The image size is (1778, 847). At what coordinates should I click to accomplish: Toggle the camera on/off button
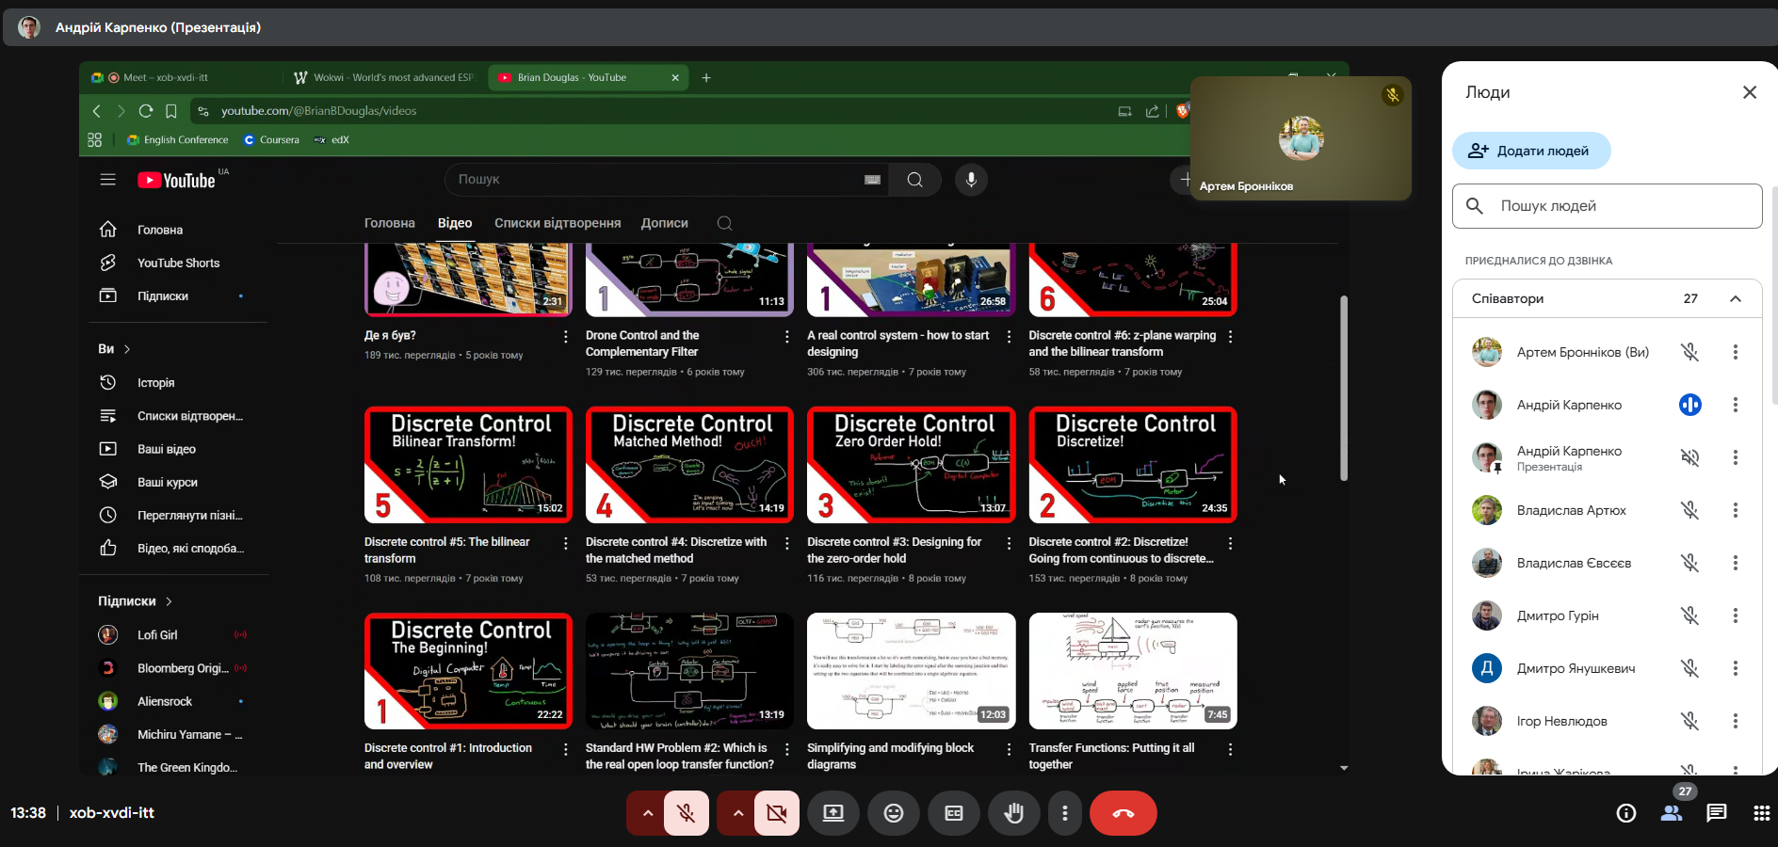[776, 813]
